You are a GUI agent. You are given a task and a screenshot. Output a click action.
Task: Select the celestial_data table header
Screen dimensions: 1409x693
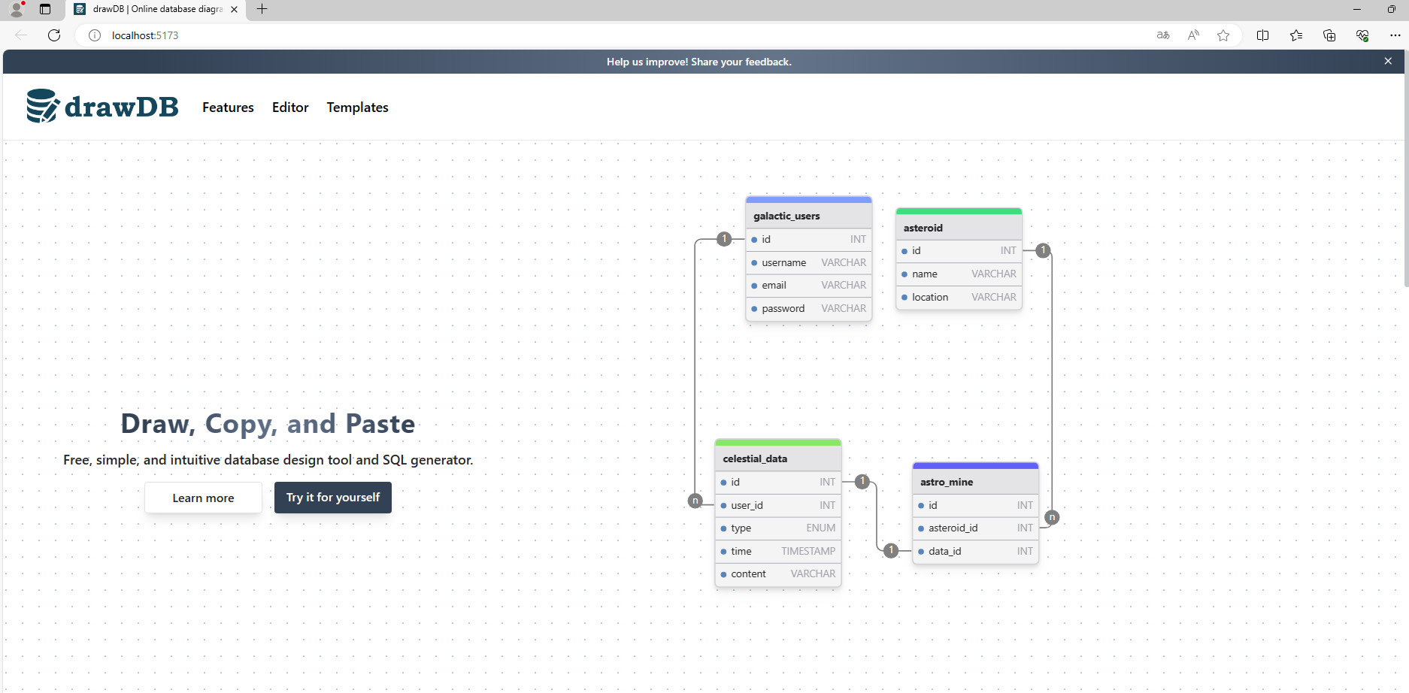coord(778,458)
